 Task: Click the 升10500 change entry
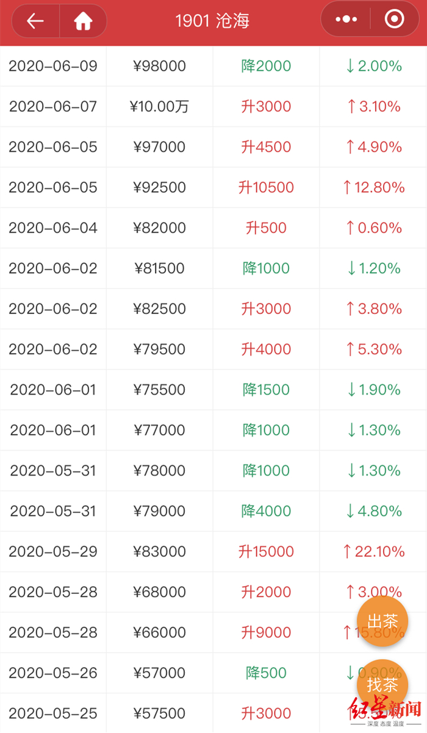coord(267,187)
